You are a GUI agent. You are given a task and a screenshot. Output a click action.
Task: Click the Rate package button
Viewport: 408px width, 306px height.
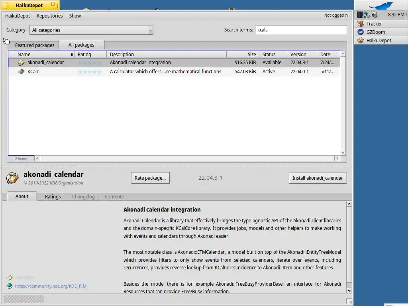click(150, 178)
